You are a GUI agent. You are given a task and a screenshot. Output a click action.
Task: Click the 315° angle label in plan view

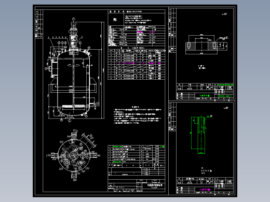click(61, 142)
